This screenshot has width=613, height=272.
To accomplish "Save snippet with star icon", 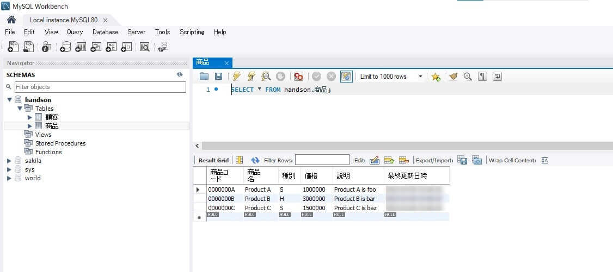I will click(436, 77).
